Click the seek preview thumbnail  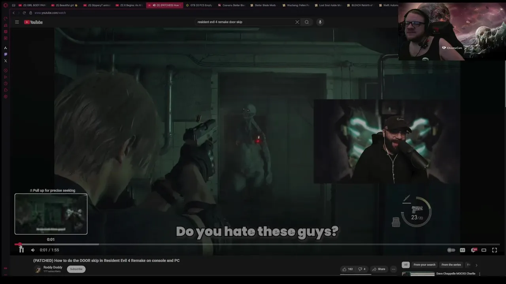[x=51, y=214]
